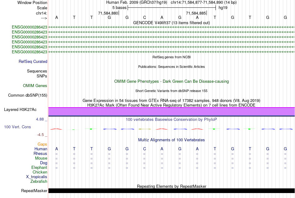Open GENCODE V49lift37 track title
This screenshot has height=198, width=295.
(171, 23)
